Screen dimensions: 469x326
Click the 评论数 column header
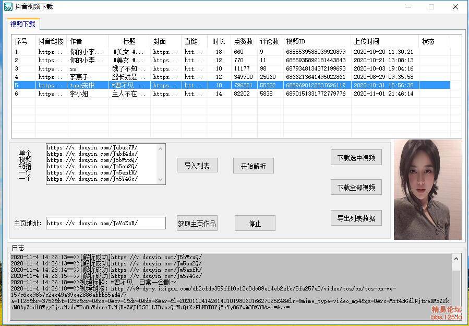coord(270,41)
